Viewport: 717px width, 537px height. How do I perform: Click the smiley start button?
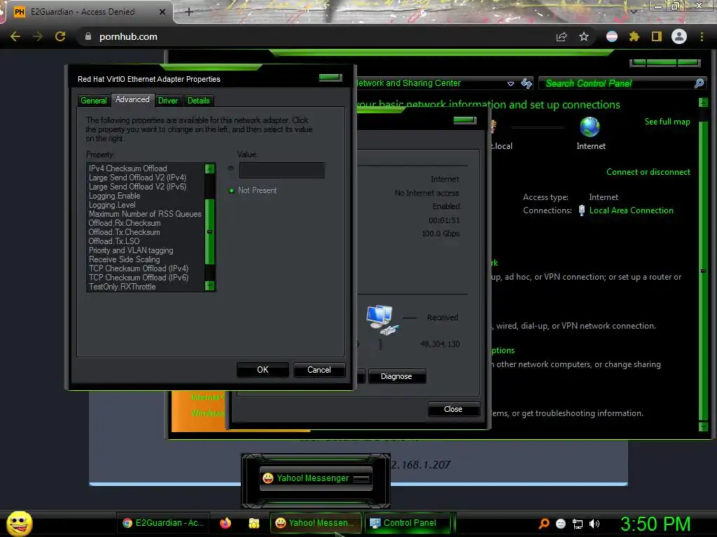(x=19, y=523)
